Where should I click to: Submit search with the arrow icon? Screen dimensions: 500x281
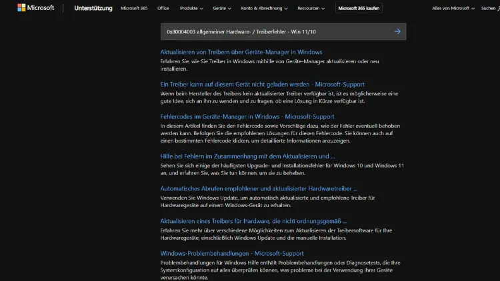397,31
